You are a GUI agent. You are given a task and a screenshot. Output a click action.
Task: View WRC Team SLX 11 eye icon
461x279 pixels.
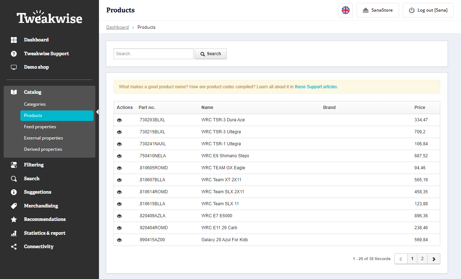pyautogui.click(x=119, y=204)
